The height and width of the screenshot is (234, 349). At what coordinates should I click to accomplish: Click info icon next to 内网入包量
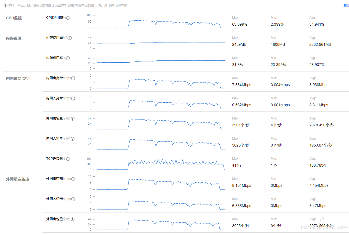[73, 139]
